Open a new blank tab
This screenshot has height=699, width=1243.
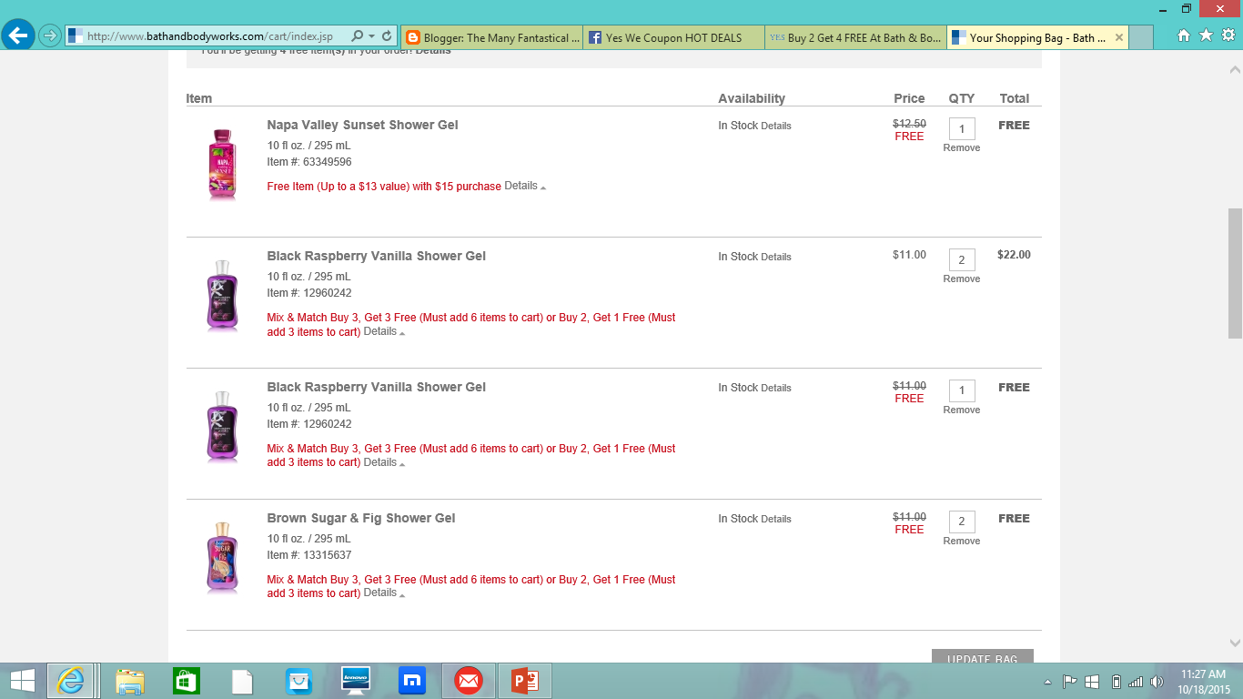click(x=1141, y=37)
